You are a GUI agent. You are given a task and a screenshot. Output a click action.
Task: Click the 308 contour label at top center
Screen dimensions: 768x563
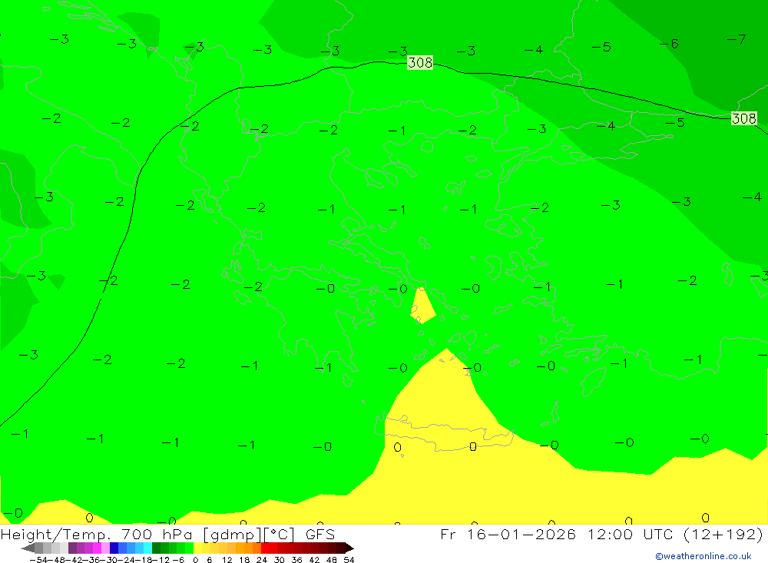tap(420, 63)
